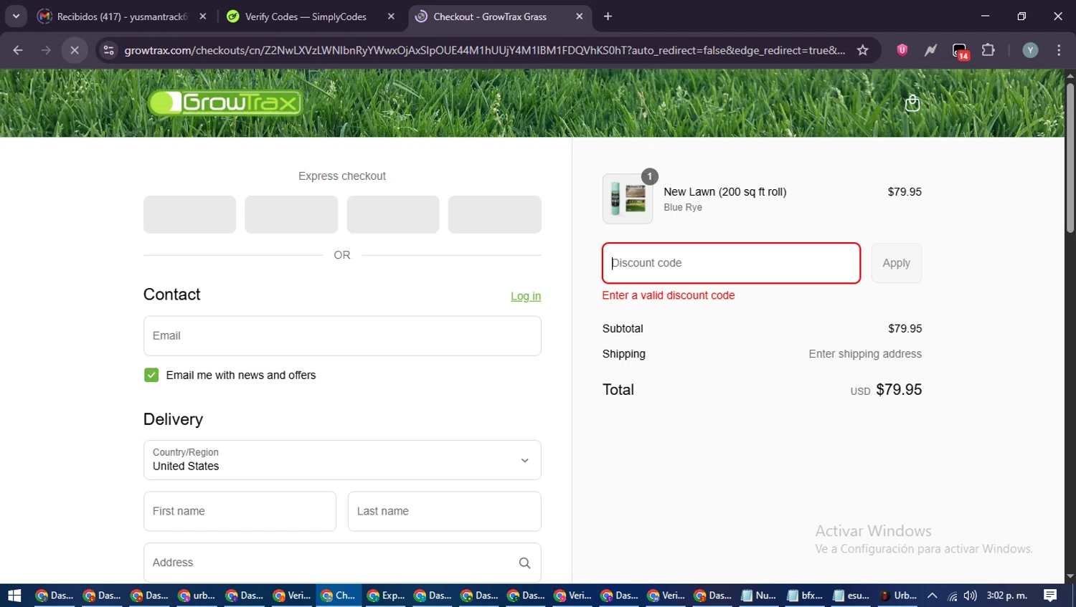Image resolution: width=1076 pixels, height=607 pixels.
Task: Open the 'esu...' notepad taskbar item
Action: click(x=852, y=596)
